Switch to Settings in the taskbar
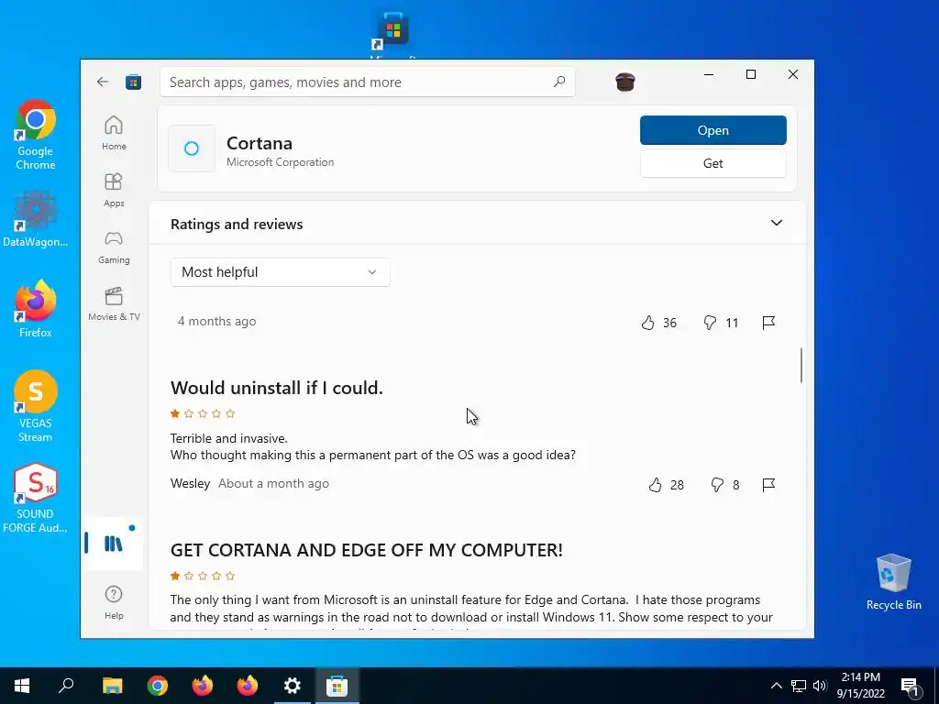The height and width of the screenshot is (704, 939). 293,686
